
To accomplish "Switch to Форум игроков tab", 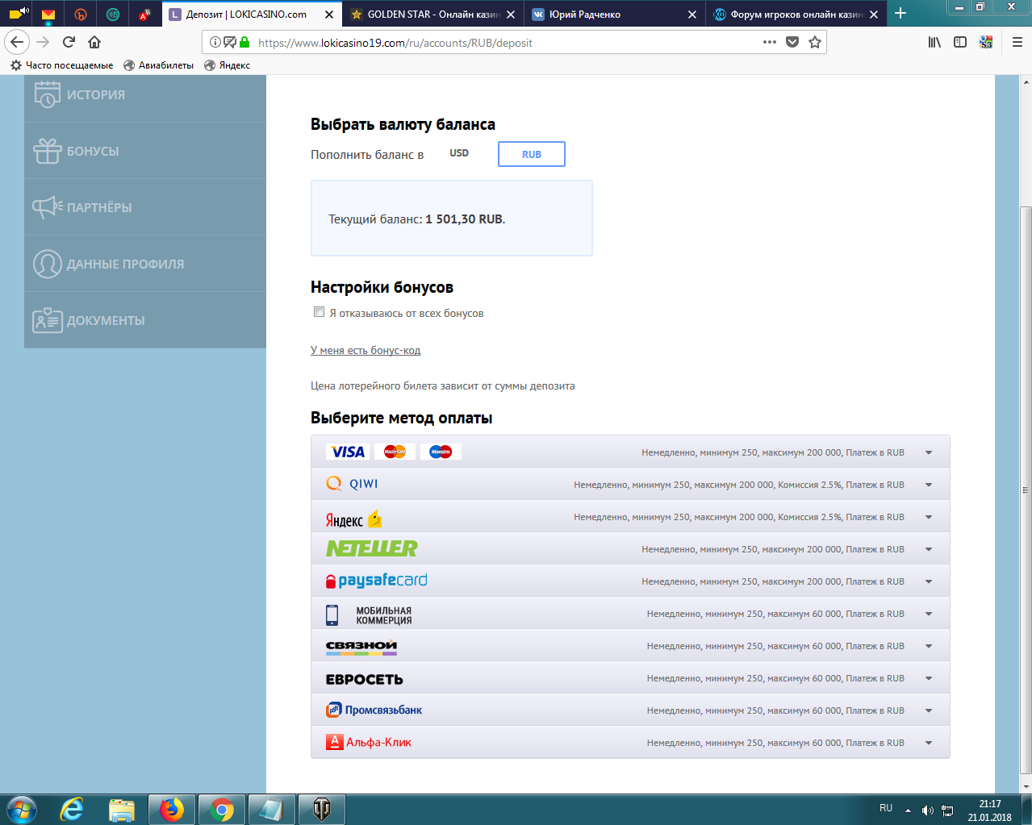I will 796,14.
